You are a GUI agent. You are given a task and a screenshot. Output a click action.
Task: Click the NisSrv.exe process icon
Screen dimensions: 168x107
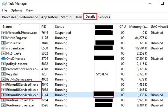coord(3,53)
